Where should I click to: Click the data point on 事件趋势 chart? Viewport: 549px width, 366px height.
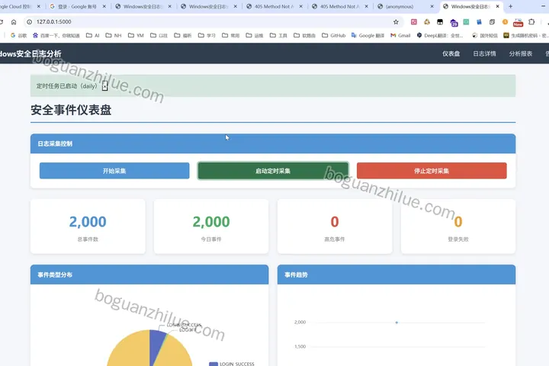click(x=396, y=323)
